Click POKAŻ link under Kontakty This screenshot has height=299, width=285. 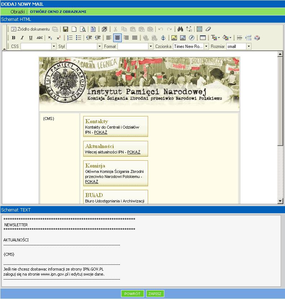point(101,132)
